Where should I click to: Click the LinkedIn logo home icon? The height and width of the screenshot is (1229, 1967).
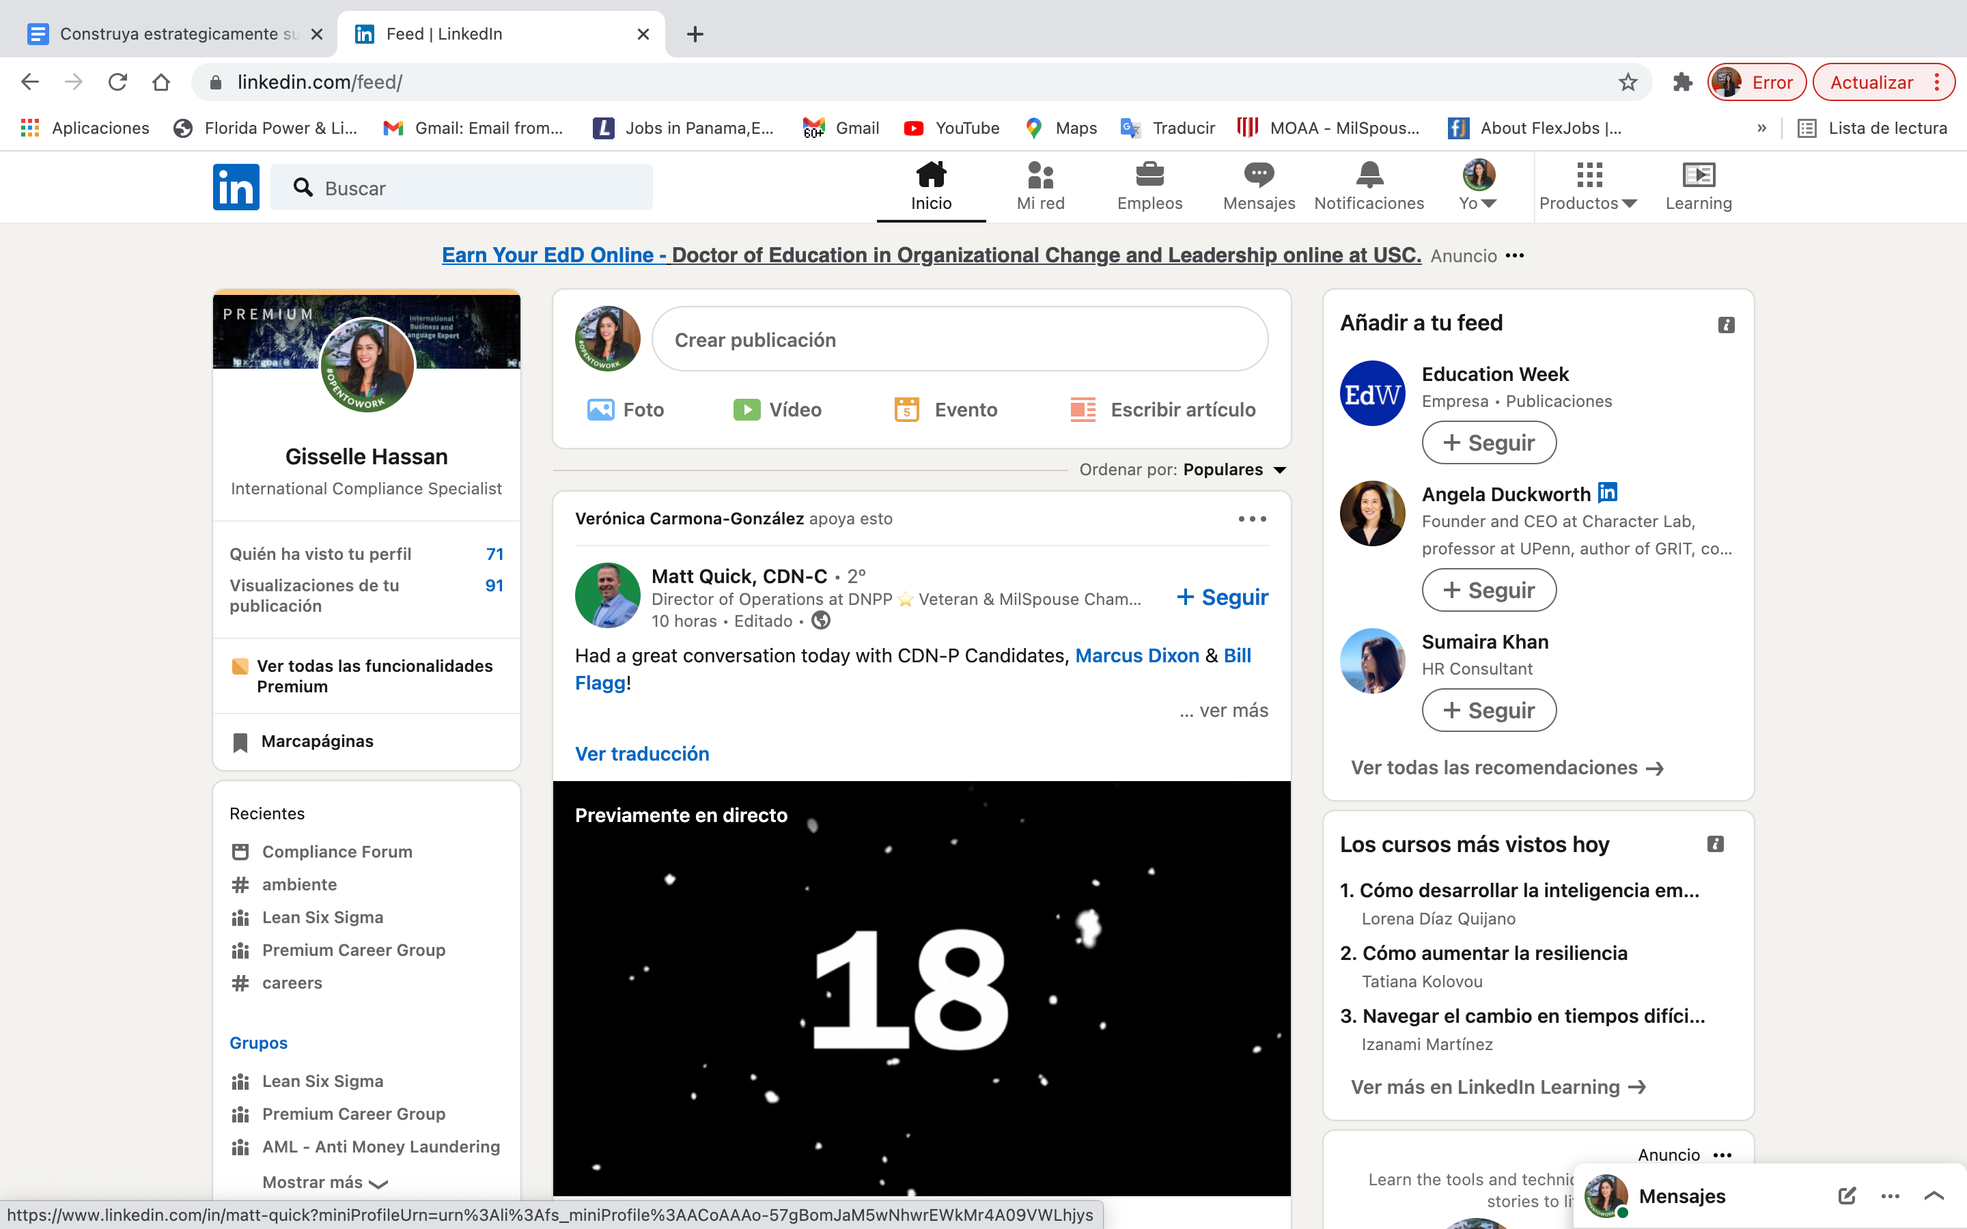coord(236,187)
